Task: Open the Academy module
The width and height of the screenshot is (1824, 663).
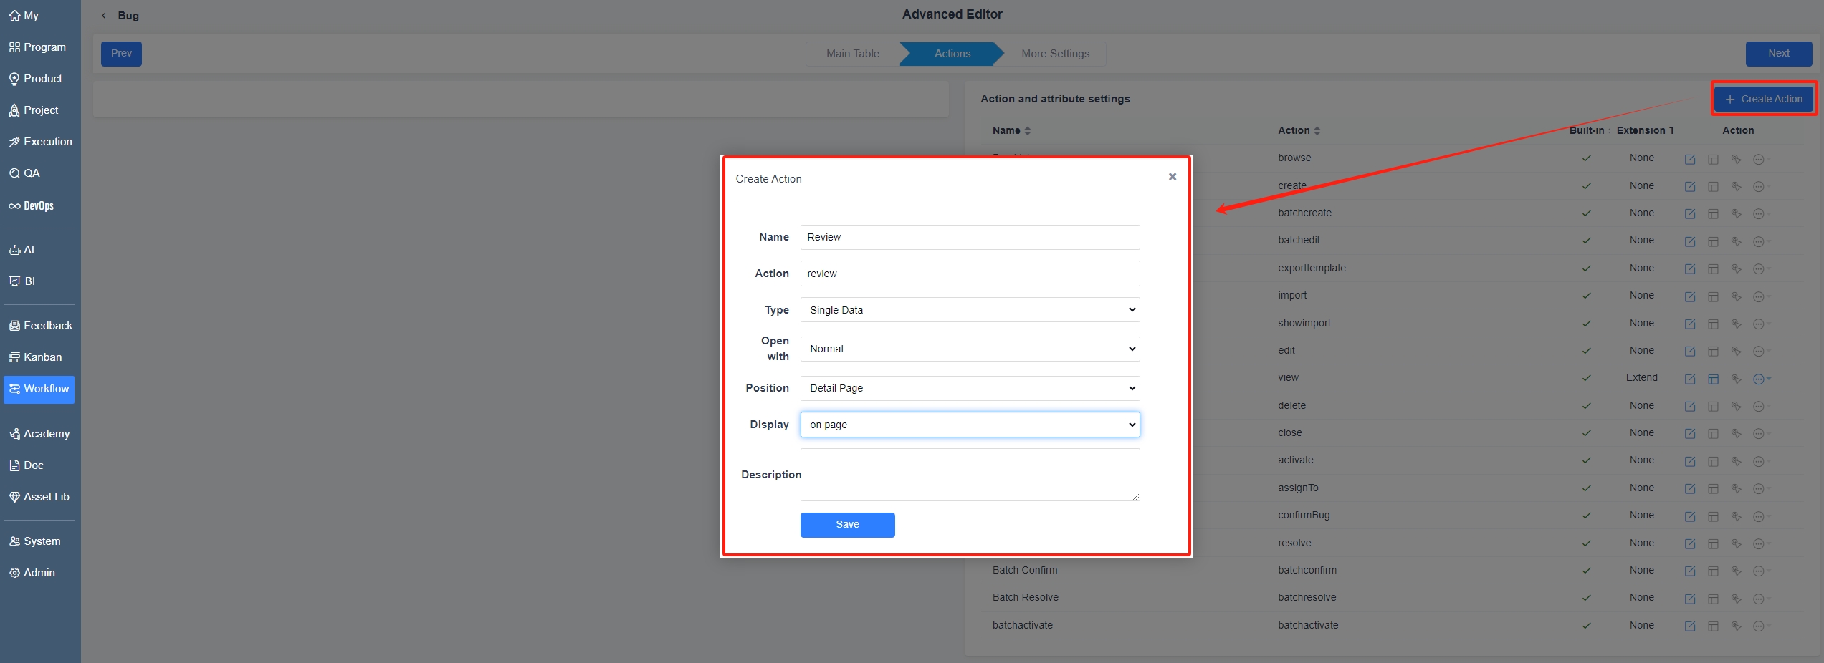Action: click(x=40, y=434)
